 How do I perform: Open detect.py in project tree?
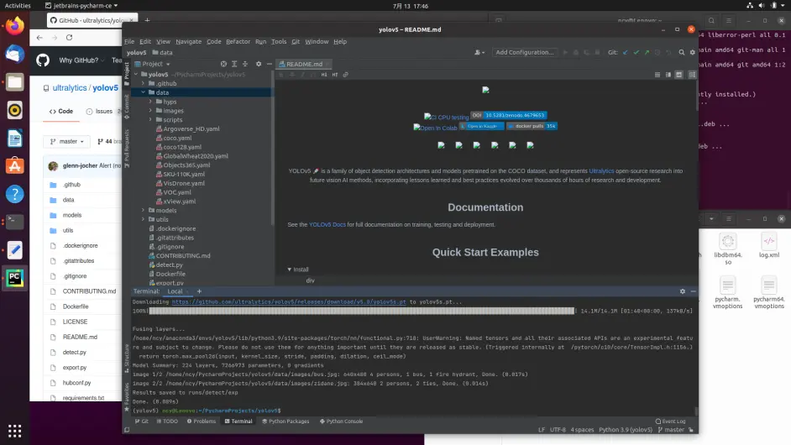tap(166, 264)
